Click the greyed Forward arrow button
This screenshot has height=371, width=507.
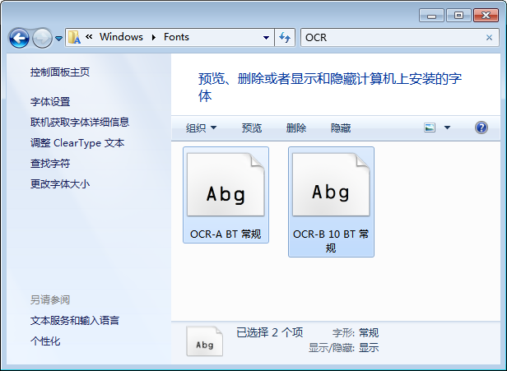[x=42, y=38]
